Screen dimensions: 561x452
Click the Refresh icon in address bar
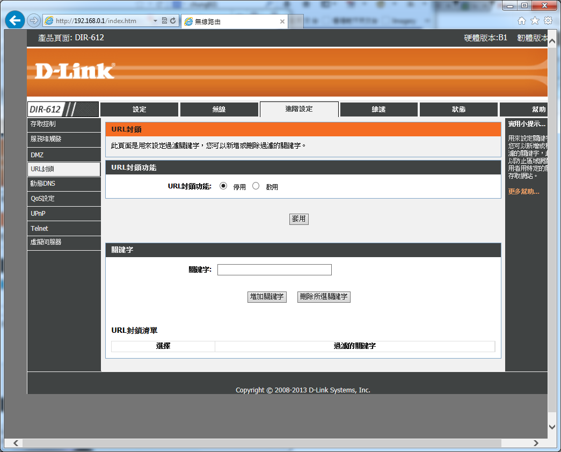173,21
